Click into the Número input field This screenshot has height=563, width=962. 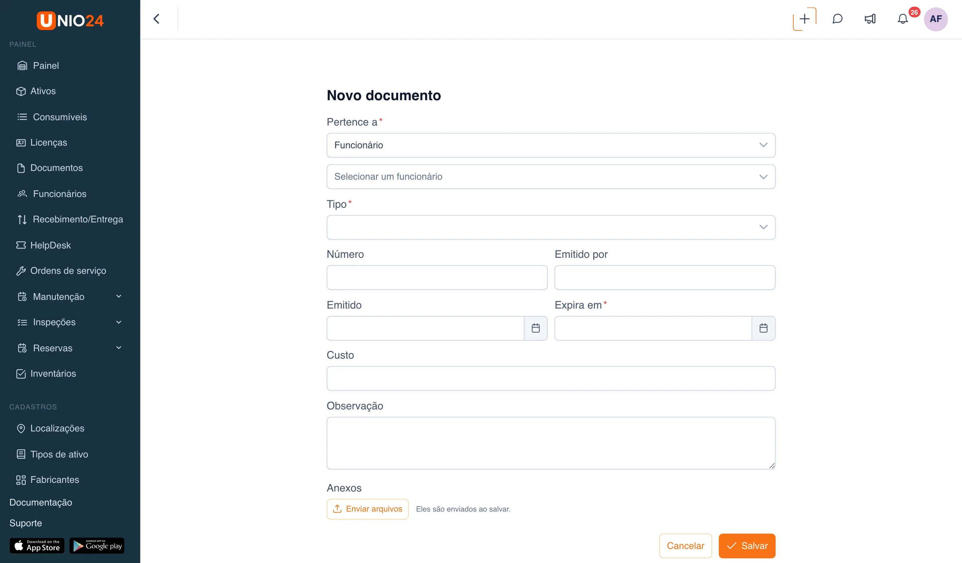(x=437, y=277)
